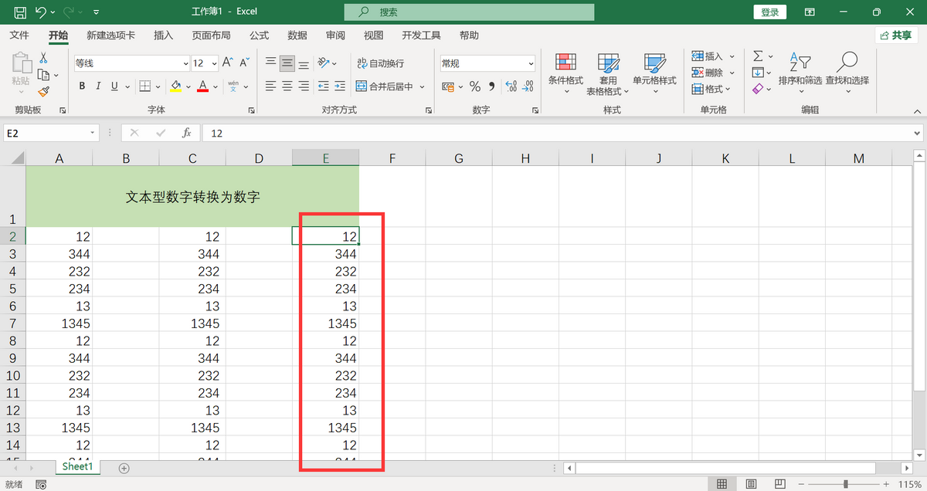Click the Clear eraser icon

(x=758, y=90)
